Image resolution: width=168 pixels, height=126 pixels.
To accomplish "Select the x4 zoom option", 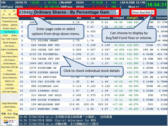I will 3,14.
